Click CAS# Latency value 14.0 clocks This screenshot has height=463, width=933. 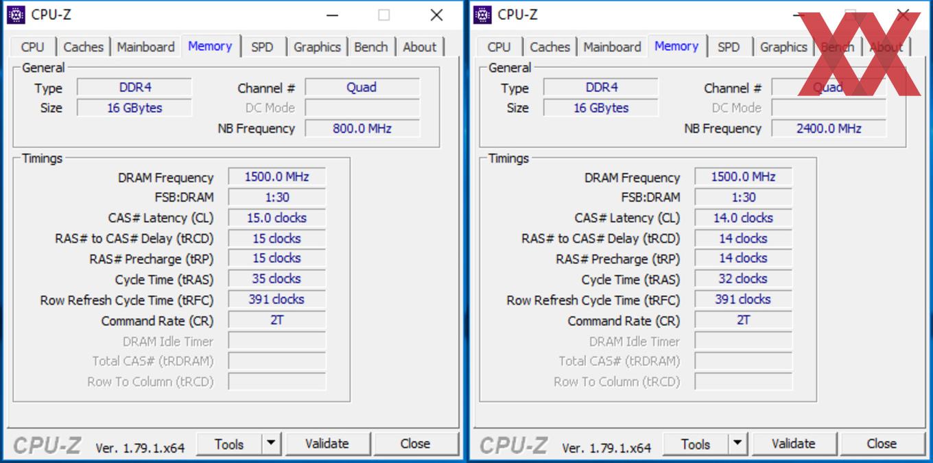click(743, 218)
